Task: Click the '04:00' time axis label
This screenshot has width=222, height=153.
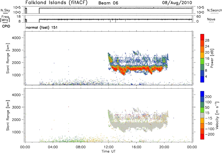Action: [x=53, y=147]
